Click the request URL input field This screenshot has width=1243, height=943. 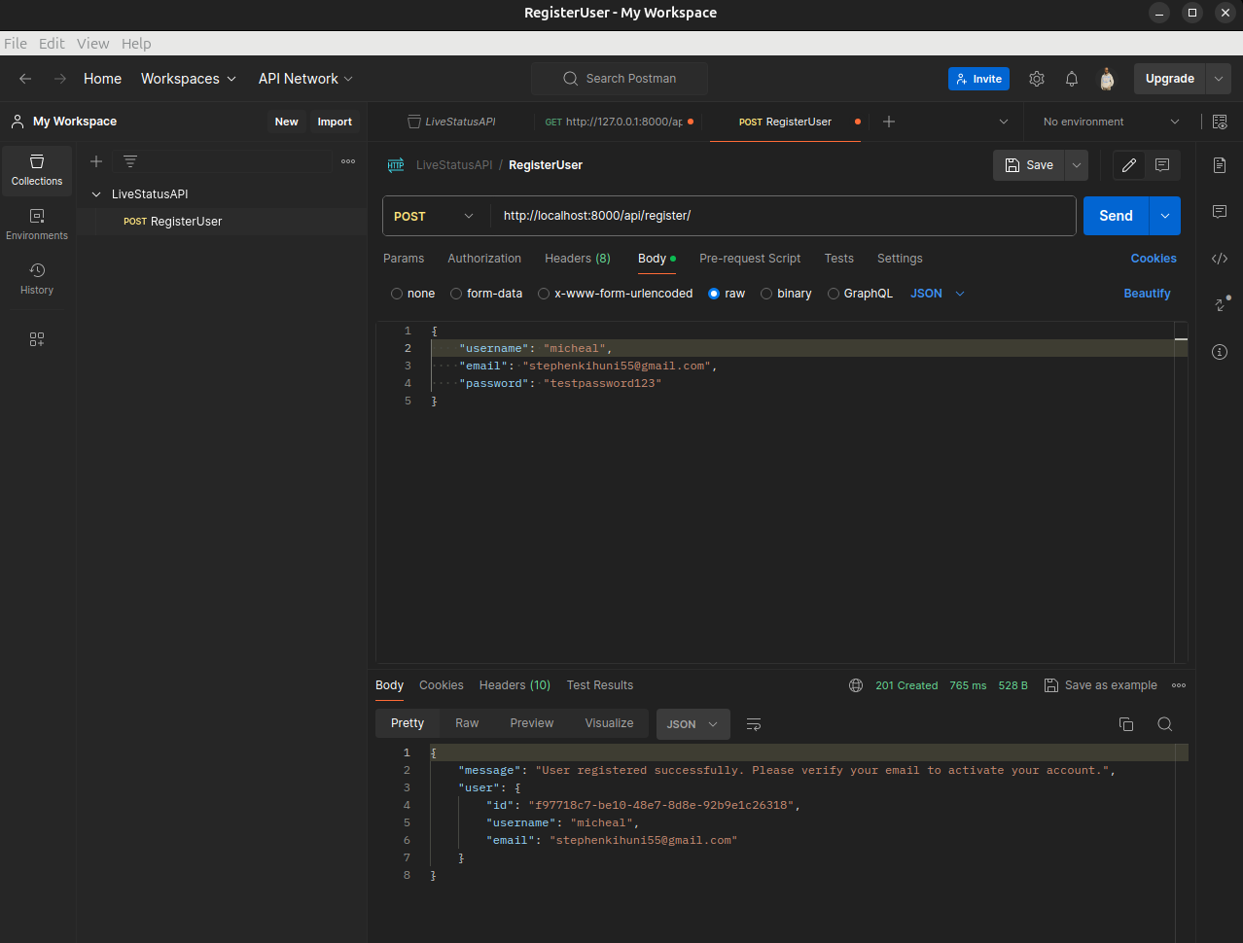(x=783, y=216)
